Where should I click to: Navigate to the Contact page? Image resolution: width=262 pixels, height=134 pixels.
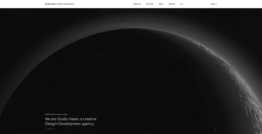pos(172,4)
